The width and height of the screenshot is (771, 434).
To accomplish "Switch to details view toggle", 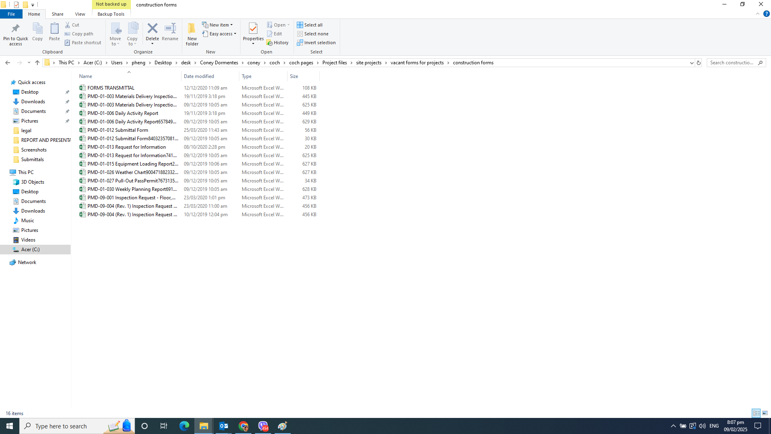I will coord(756,413).
